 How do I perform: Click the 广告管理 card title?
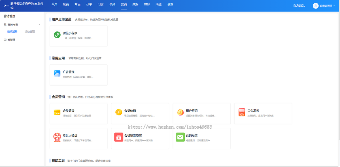click(x=69, y=72)
